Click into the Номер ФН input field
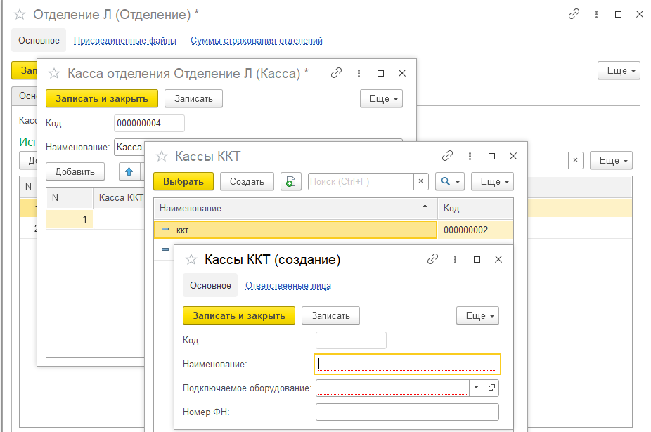This screenshot has height=432, width=651. click(407, 412)
